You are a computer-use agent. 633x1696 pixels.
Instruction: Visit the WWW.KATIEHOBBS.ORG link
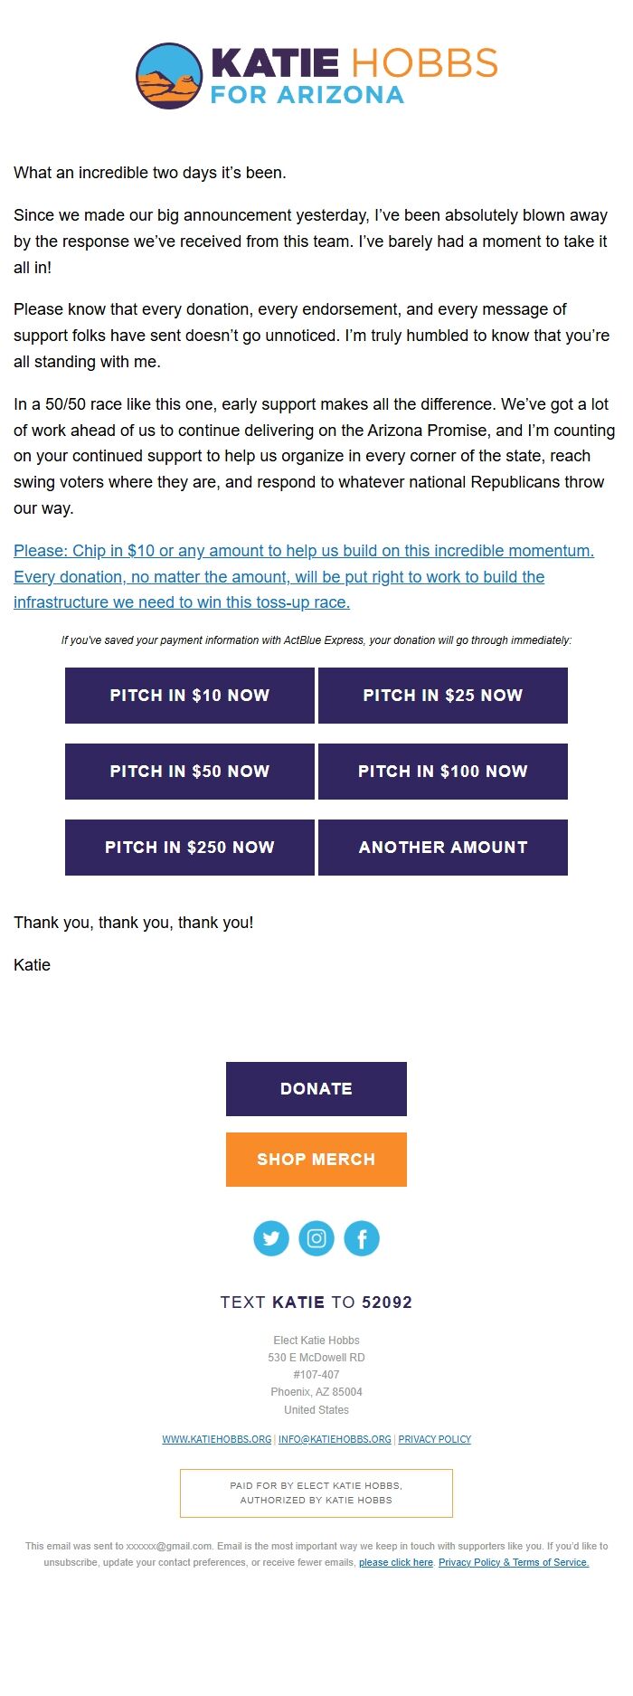point(217,1439)
